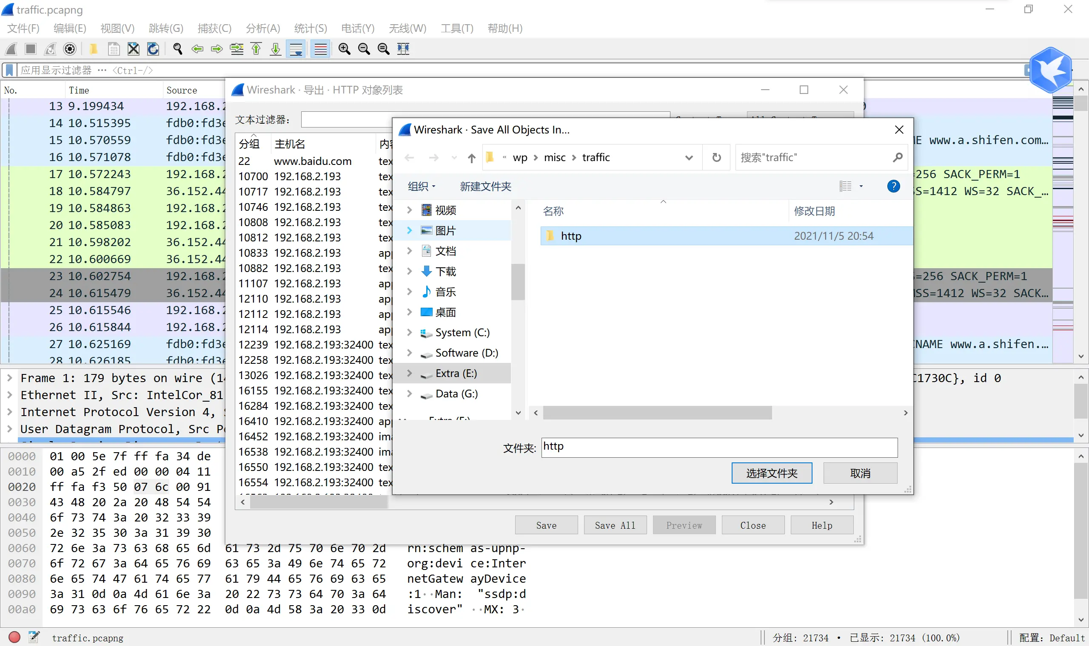Expand the System (C:) drive node

click(409, 332)
